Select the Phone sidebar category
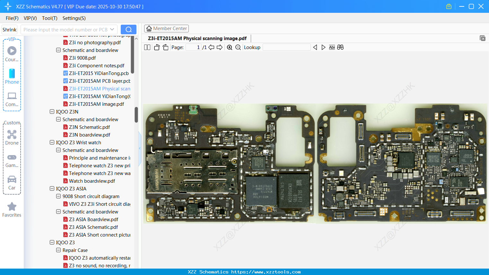Image resolution: width=489 pixels, height=275 pixels. pos(12,76)
